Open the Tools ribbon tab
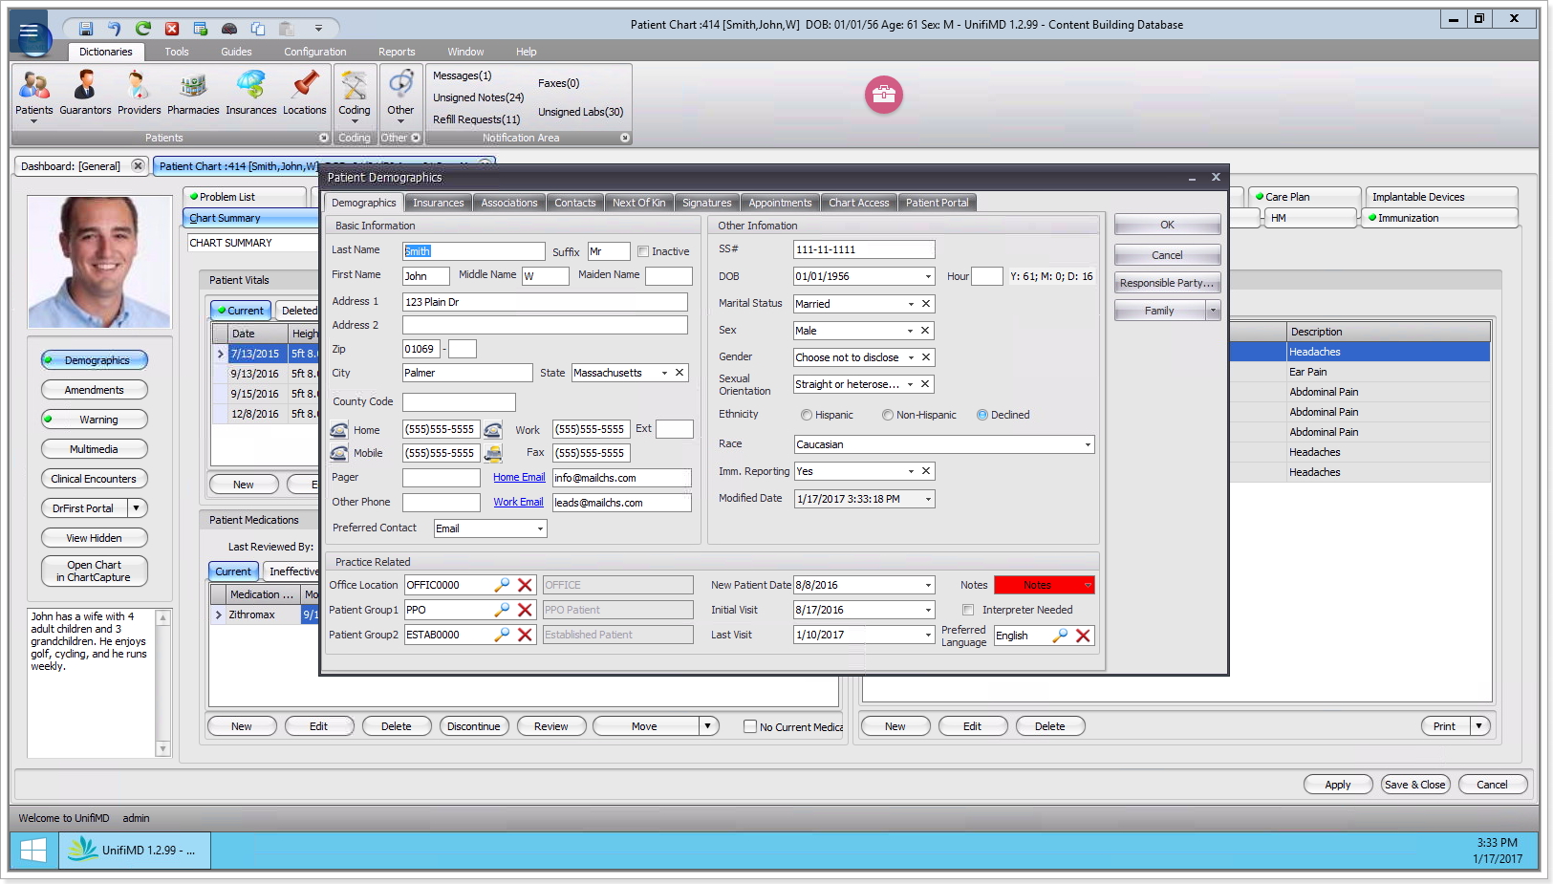Screen dimensions: 1553x884 coord(177,52)
